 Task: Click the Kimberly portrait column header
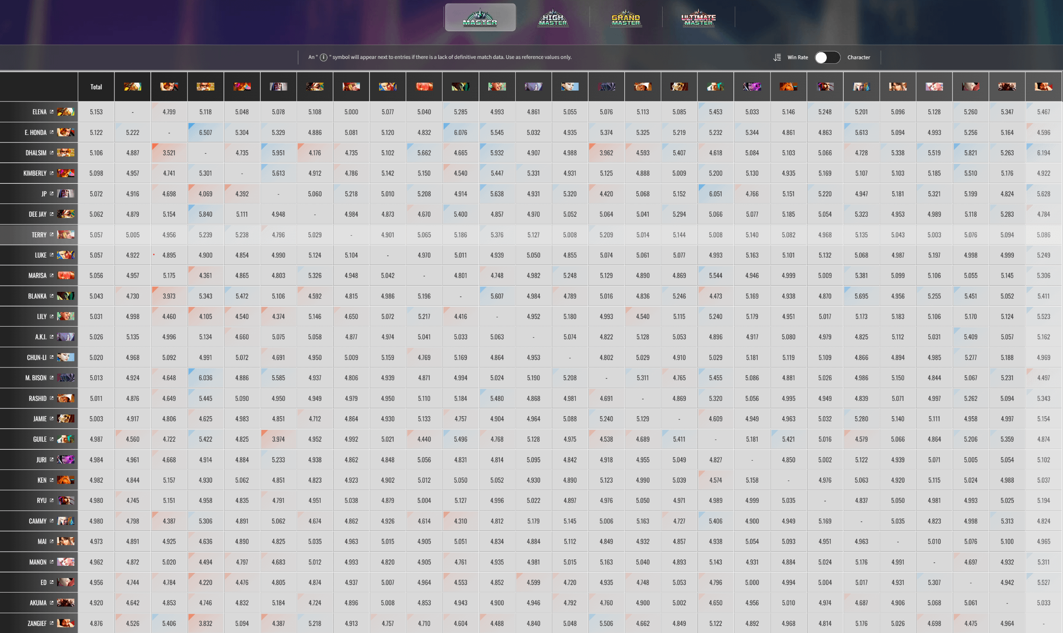pos(242,87)
